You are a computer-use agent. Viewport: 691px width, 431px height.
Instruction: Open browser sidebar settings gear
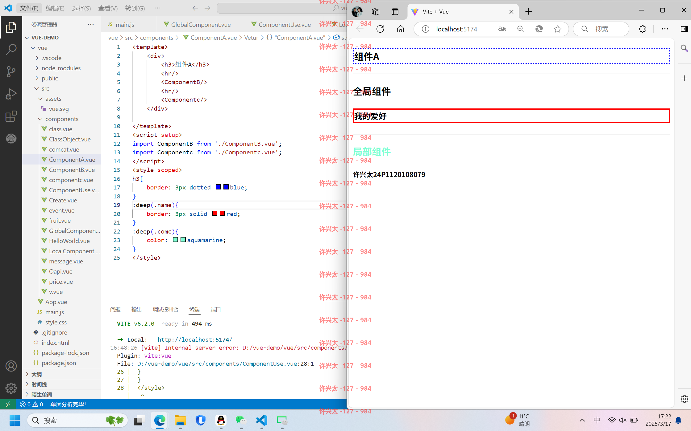click(684, 399)
